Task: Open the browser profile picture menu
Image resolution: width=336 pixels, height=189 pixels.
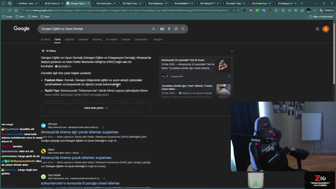Action: [x=308, y=10]
